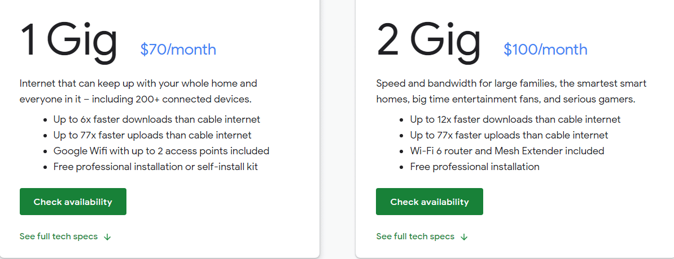Click the Free professional installation bullet under 2 Gig
Screen dimensions: 674x259
pyautogui.click(x=475, y=167)
